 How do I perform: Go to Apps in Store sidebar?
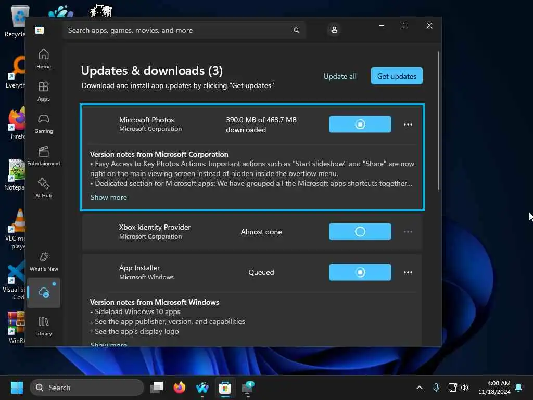click(x=44, y=91)
